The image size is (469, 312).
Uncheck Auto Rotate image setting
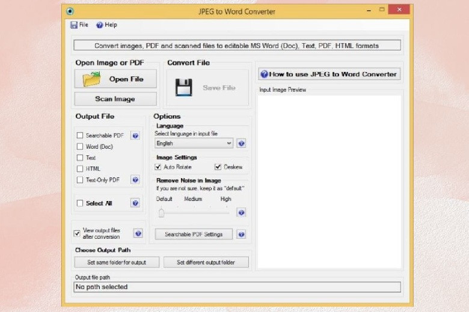[x=158, y=167]
